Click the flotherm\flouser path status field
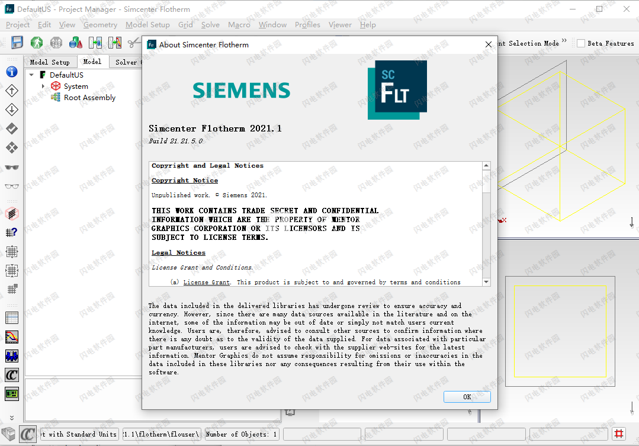Image resolution: width=639 pixels, height=446 pixels. coord(162,434)
